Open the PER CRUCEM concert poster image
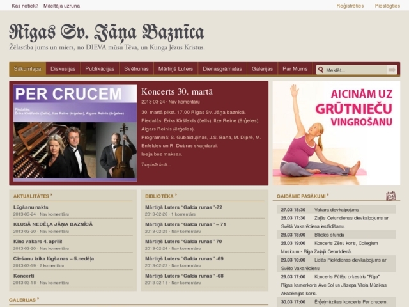This screenshot has height=307, width=409. tap(75, 132)
